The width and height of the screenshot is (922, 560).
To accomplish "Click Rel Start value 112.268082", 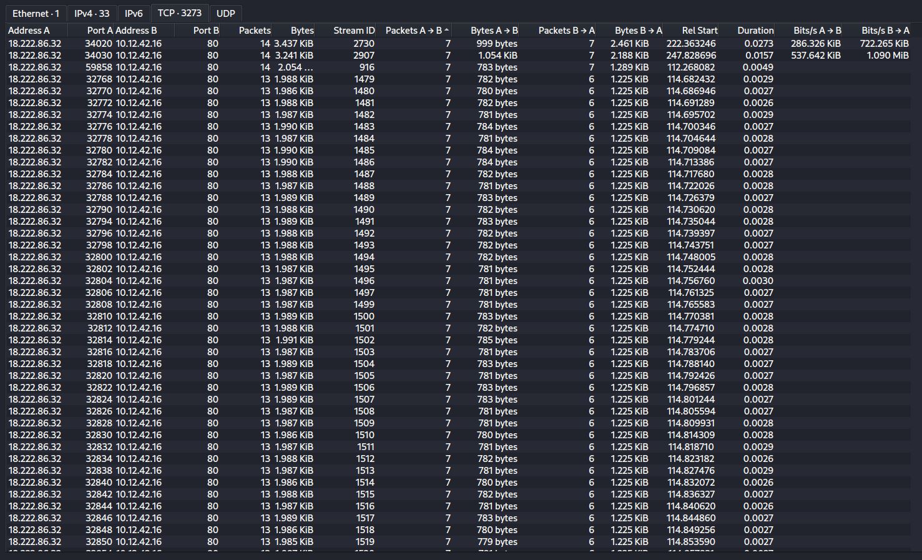I will coord(691,67).
